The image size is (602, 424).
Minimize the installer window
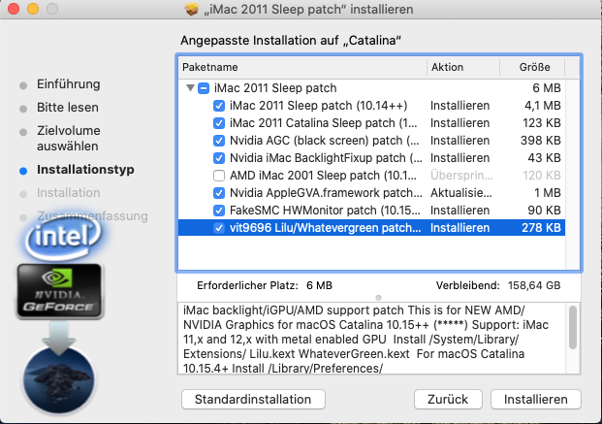(33, 9)
